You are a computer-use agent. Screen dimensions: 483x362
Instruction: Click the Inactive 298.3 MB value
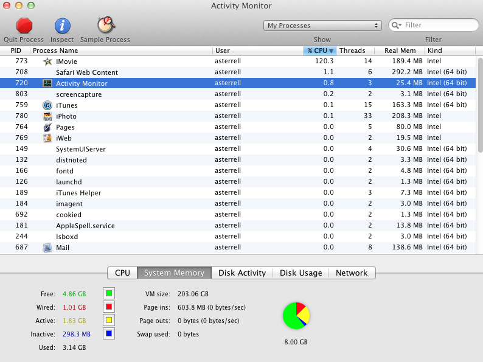77,334
